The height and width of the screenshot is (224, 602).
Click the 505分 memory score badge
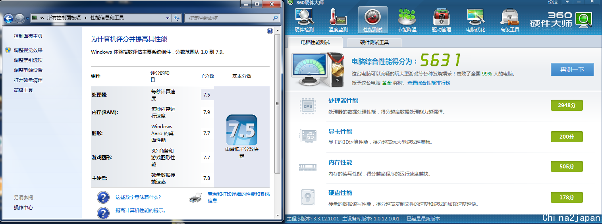click(x=567, y=166)
